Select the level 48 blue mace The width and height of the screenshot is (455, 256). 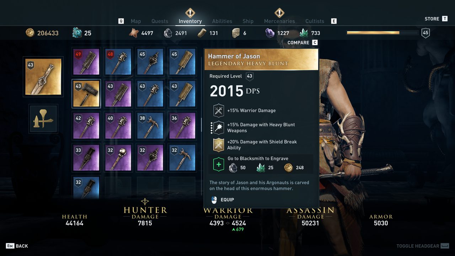(x=118, y=62)
